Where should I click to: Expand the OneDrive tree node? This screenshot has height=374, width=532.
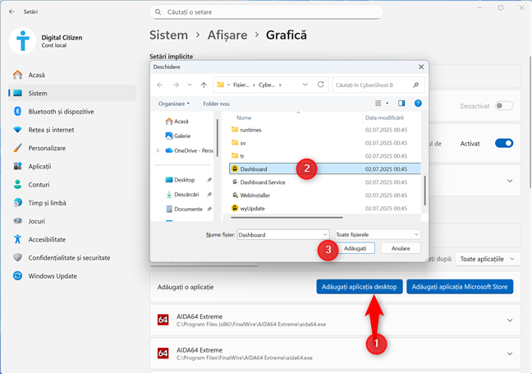158,150
